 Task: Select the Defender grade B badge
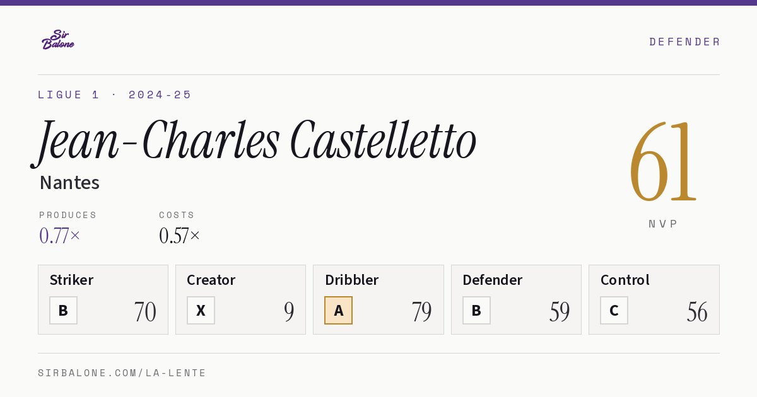pos(476,311)
